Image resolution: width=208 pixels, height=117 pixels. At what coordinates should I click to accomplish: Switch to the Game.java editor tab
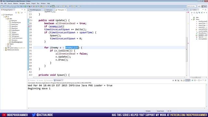[x=49, y=10]
